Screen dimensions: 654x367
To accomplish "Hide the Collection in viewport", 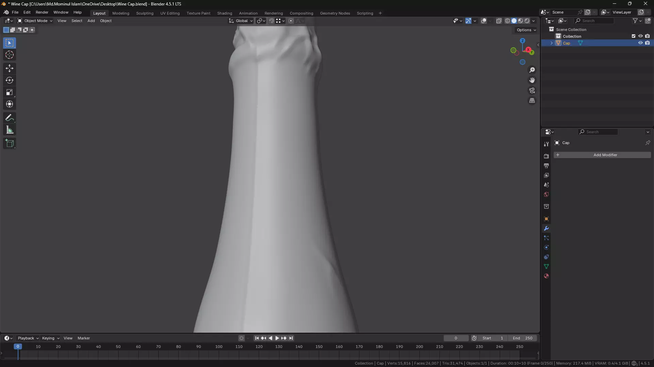I will (x=640, y=36).
